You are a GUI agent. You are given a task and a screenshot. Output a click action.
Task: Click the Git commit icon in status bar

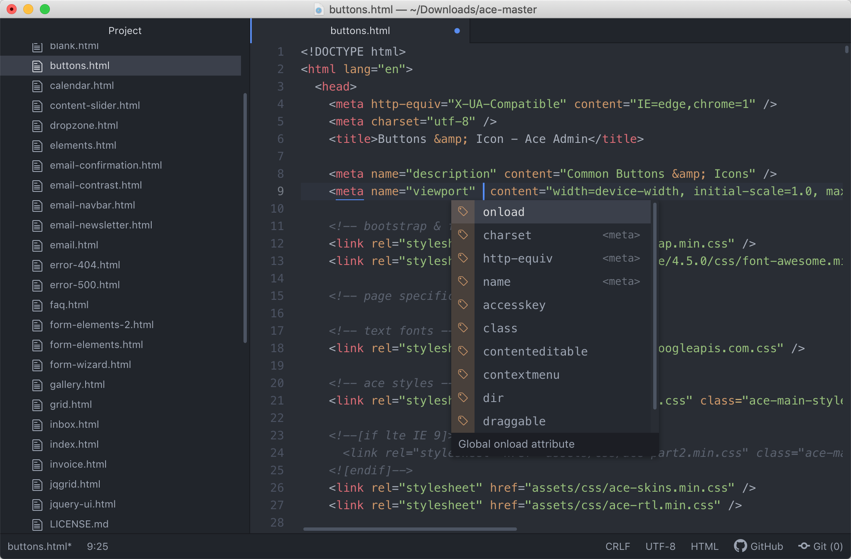[804, 546]
